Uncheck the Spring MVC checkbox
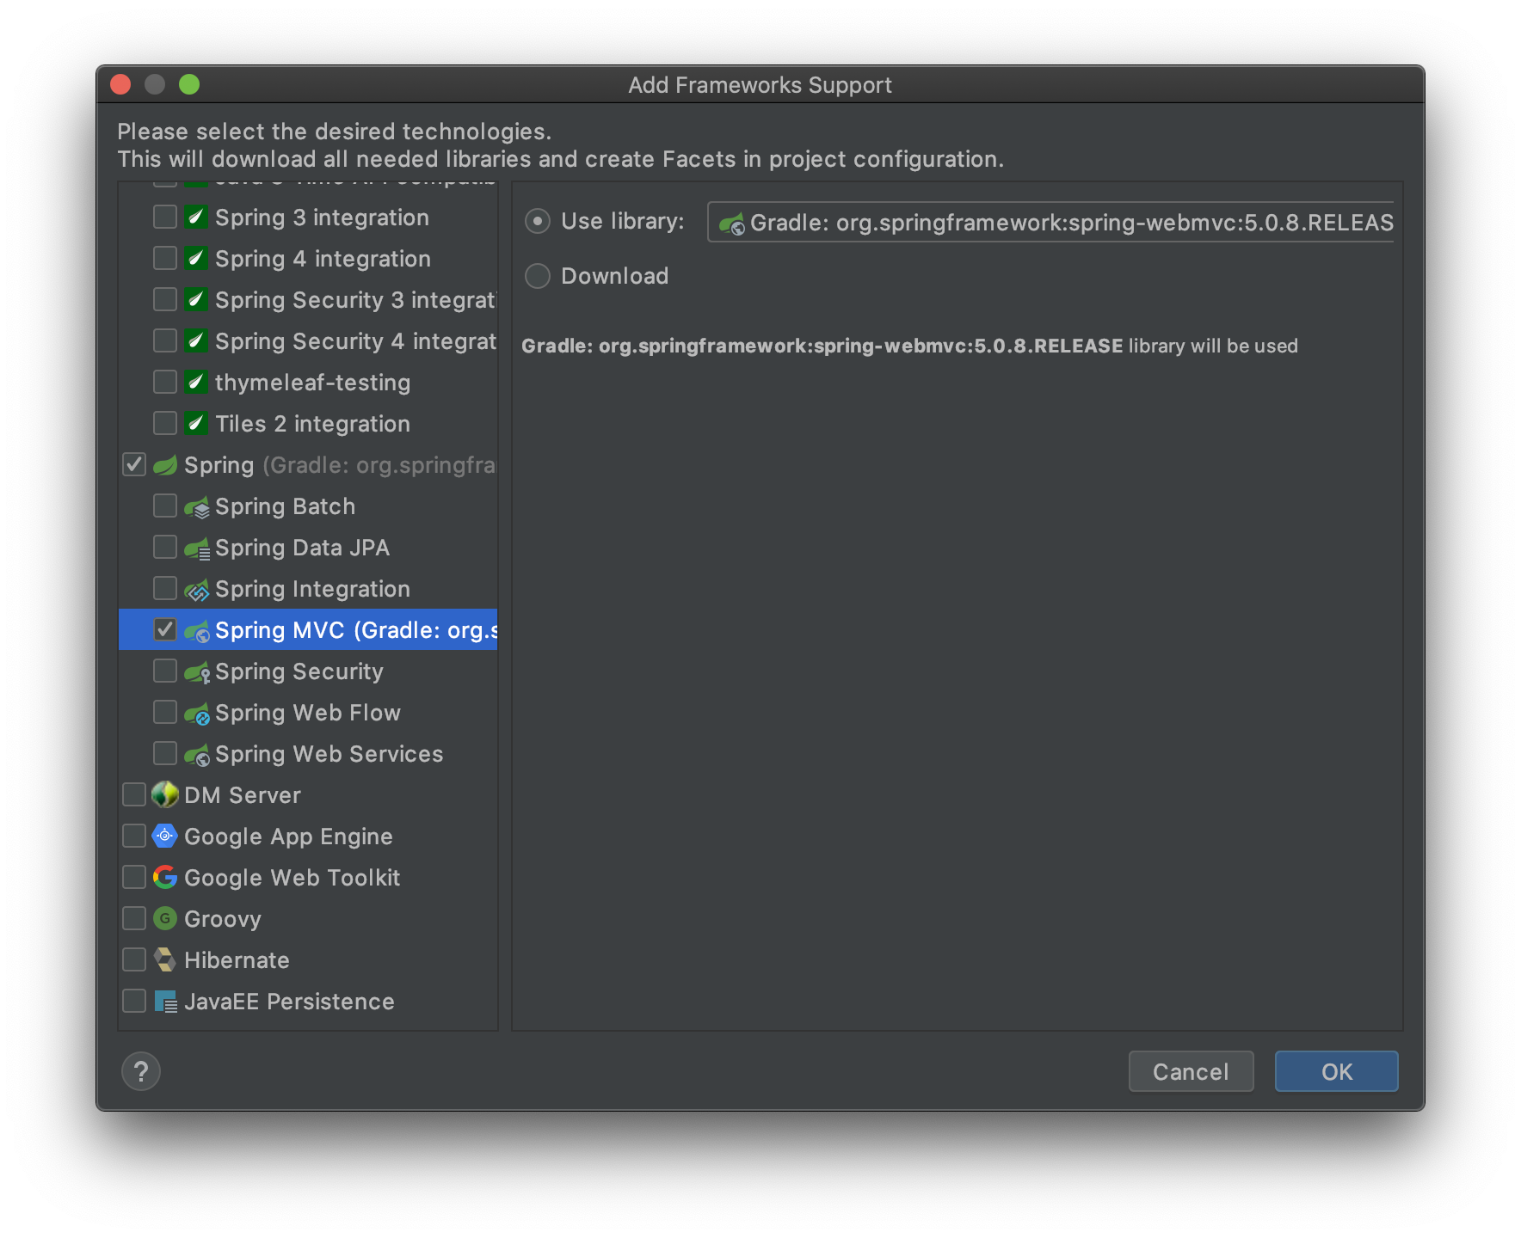This screenshot has width=1521, height=1238. (x=165, y=629)
